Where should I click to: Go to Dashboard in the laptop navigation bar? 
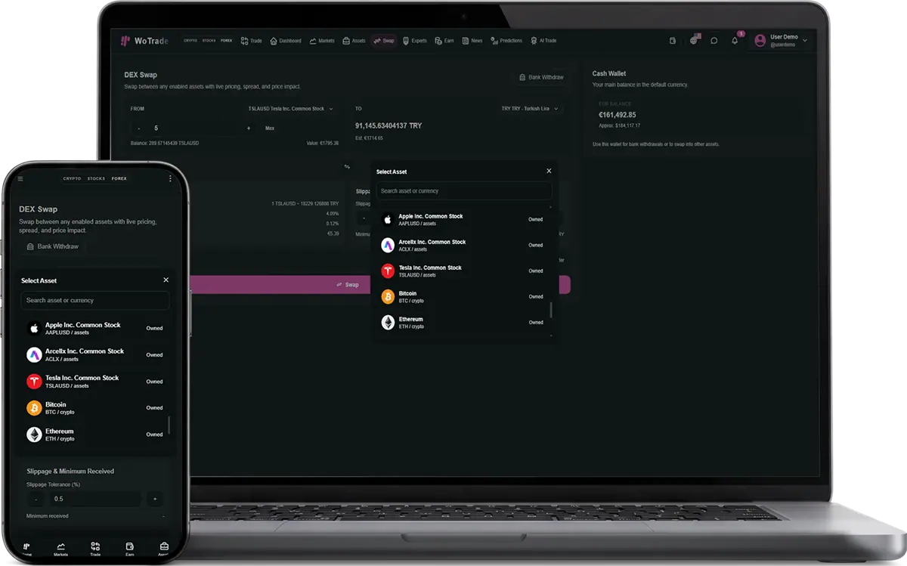285,41
